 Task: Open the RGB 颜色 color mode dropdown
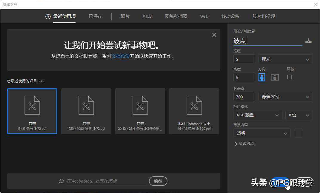[x=257, y=115]
